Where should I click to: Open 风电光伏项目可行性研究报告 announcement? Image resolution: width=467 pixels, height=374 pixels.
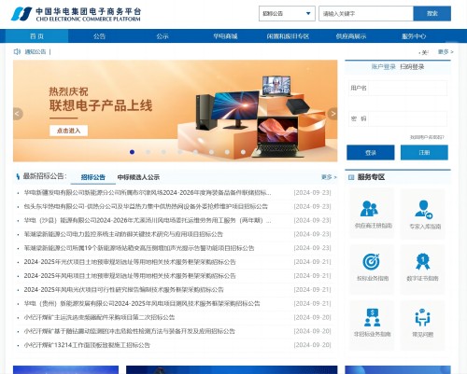[124, 290]
